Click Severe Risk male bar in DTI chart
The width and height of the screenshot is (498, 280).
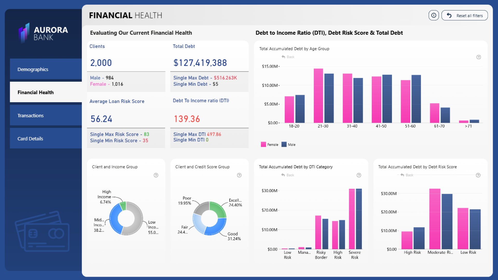tap(359, 219)
